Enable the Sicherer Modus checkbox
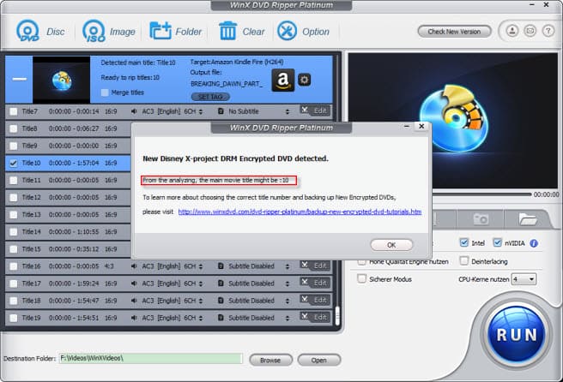This screenshot has height=382, width=563. (362, 278)
